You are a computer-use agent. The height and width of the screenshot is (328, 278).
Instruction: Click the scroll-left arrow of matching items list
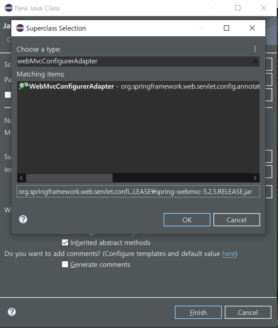tap(21, 178)
